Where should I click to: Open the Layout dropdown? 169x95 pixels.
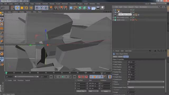pyautogui.click(x=158, y=4)
